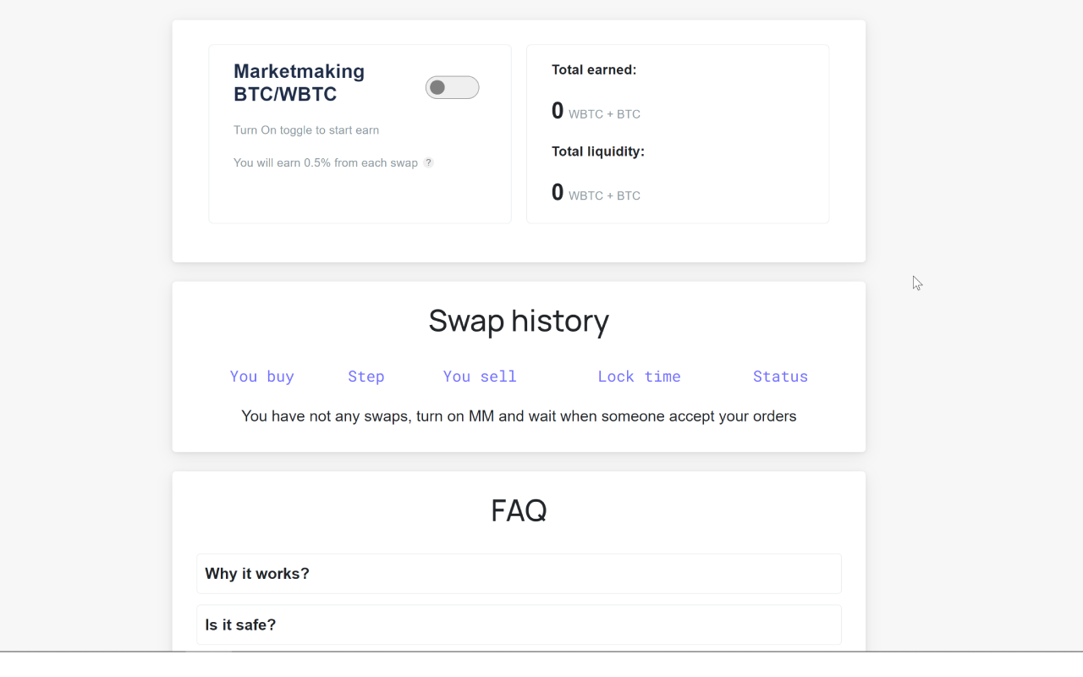1083x677 pixels.
Task: Click the "Turn On toggle to start earn" text
Action: (x=306, y=129)
